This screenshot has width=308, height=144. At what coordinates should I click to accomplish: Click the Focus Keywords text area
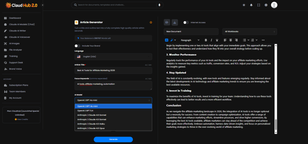point(113,86)
